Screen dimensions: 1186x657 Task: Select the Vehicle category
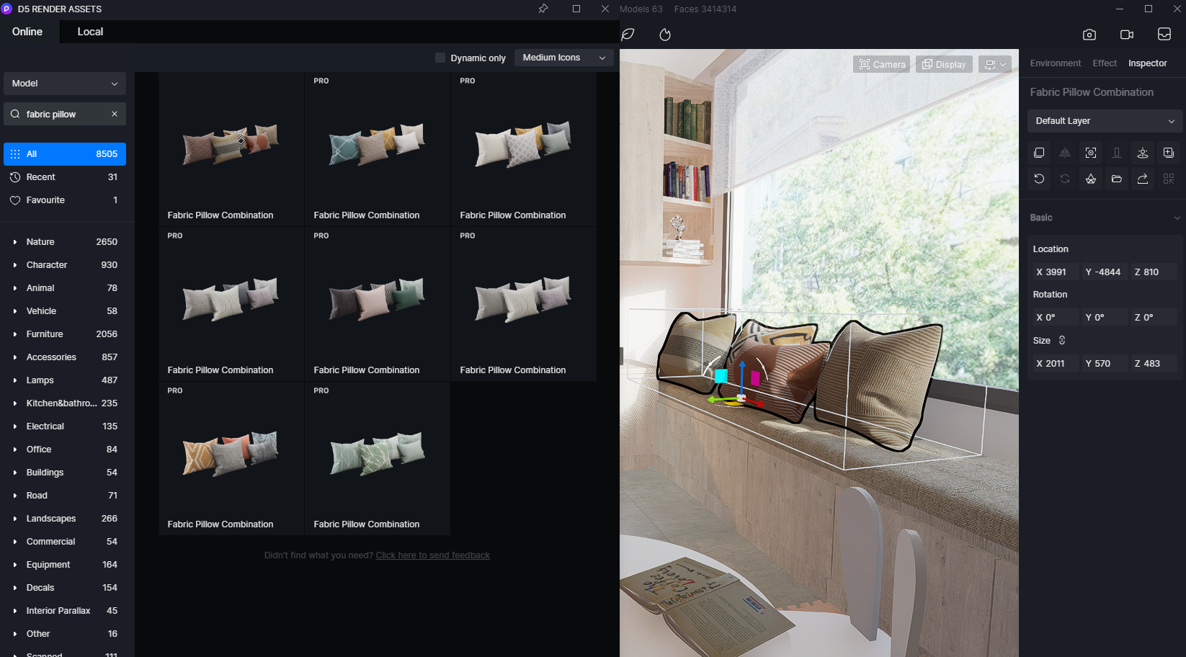click(65, 311)
